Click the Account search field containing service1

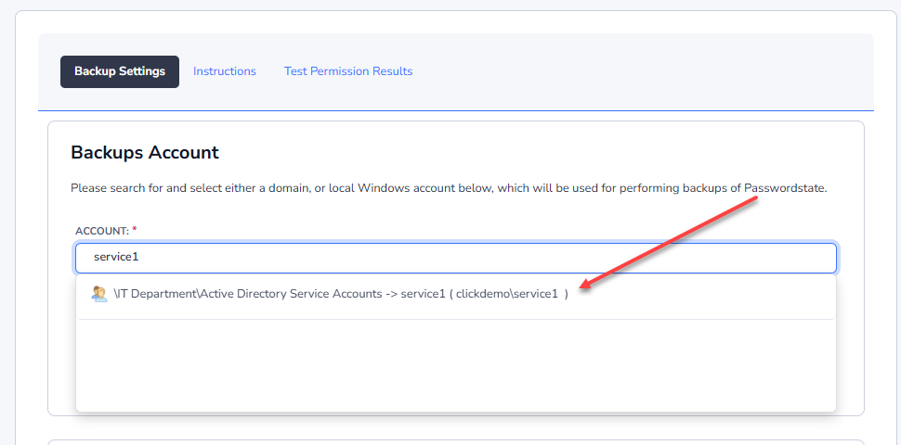[x=456, y=258]
